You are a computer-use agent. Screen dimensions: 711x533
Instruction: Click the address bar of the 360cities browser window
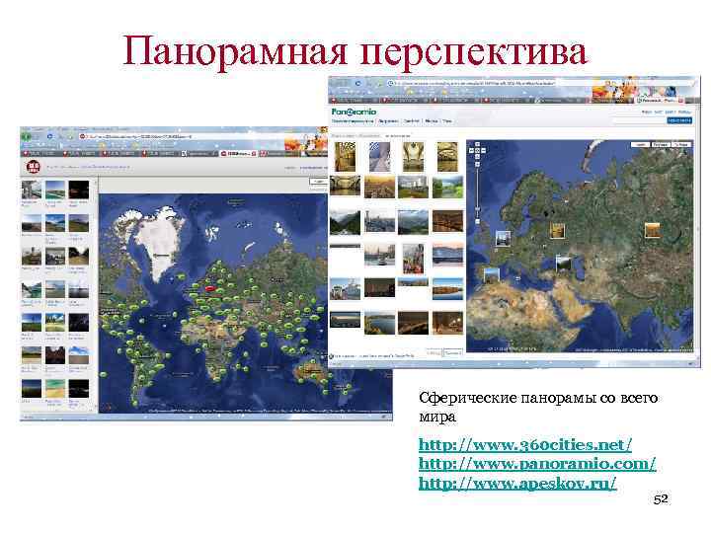pyautogui.click(x=182, y=136)
